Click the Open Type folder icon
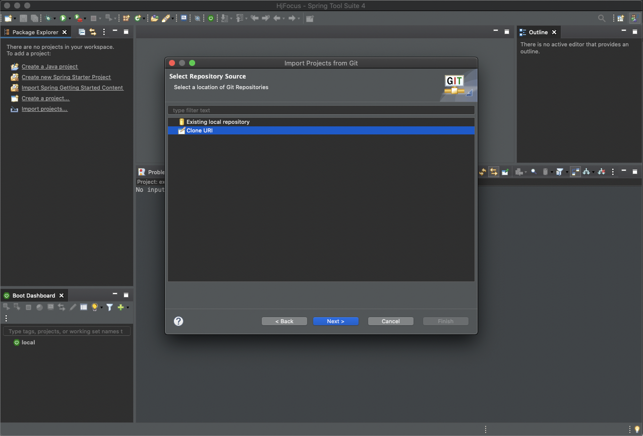Viewport: 643px width, 436px height. (x=154, y=18)
